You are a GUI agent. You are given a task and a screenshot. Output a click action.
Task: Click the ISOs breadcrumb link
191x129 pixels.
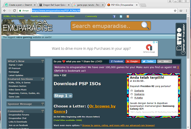tap(56, 75)
